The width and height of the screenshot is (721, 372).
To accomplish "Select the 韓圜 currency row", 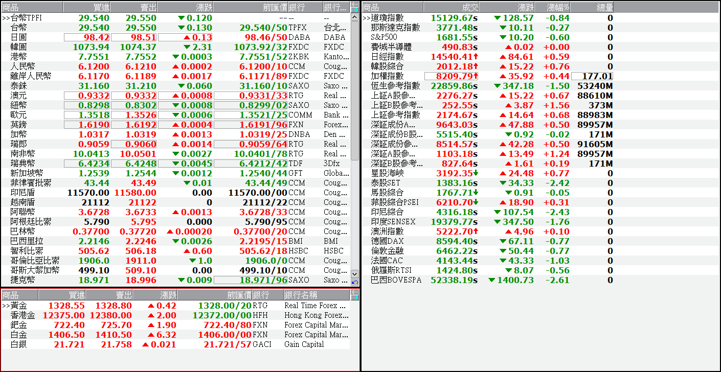I will (176, 47).
